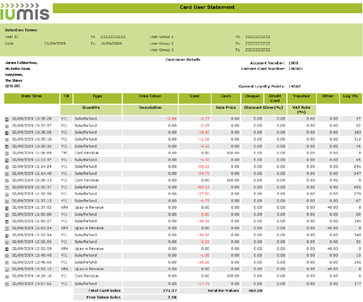Expand the 11:37:52 Upay-e Revalue row
This screenshot has width=363, height=302.
(7, 208)
